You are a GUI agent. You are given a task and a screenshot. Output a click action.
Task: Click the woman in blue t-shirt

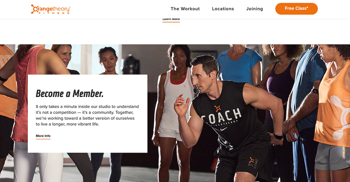(239, 65)
